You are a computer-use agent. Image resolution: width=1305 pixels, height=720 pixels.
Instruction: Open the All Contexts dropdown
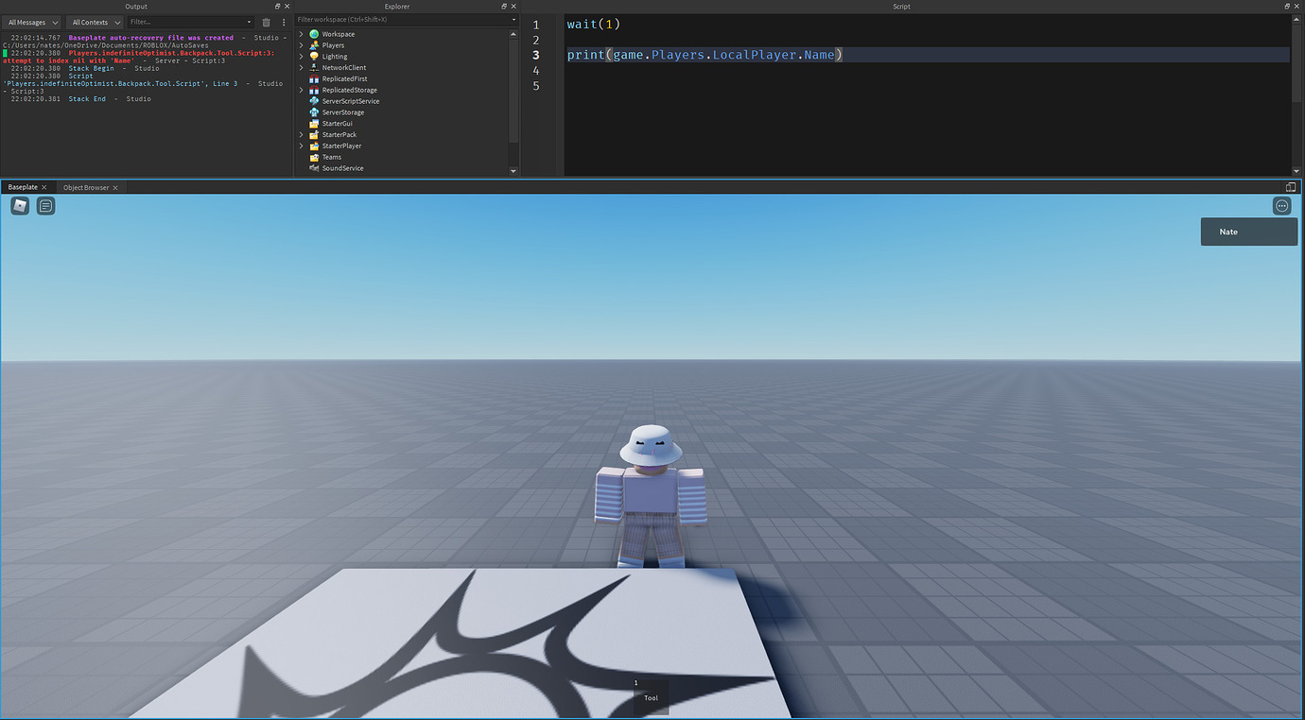[94, 22]
